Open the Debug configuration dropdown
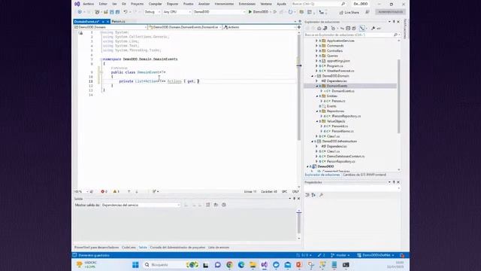 152,12
